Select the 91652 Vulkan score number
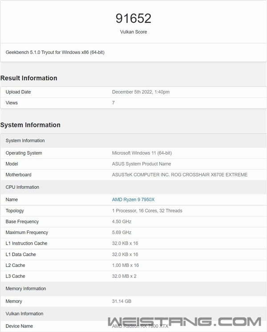Viewport: 267px width, 332px height. (x=133, y=18)
